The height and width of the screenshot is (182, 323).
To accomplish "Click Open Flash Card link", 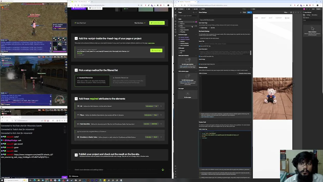I will pyautogui.click(x=80, y=23).
